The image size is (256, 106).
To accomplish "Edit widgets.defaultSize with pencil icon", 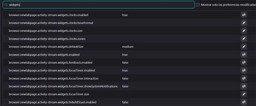I will tap(244, 47).
